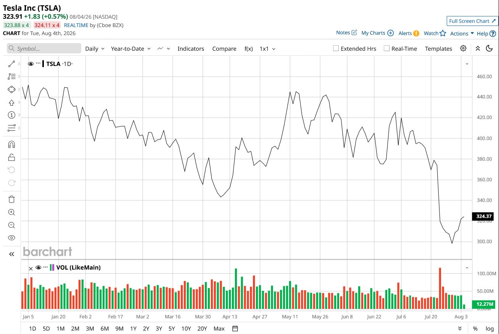The width and height of the screenshot is (499, 334).
Task: Open the Indicators menu
Action: pyautogui.click(x=191, y=48)
